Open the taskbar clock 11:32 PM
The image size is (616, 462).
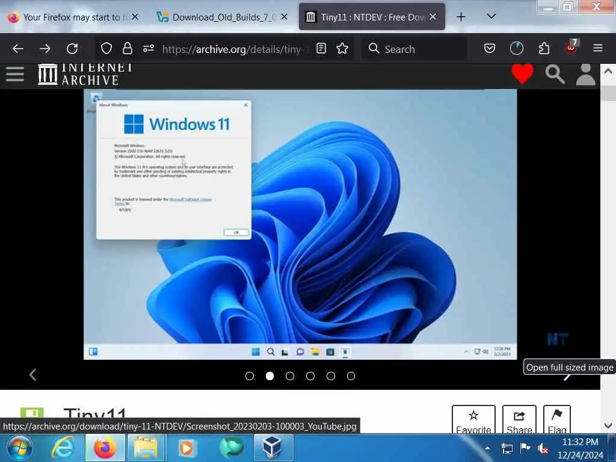click(581, 448)
